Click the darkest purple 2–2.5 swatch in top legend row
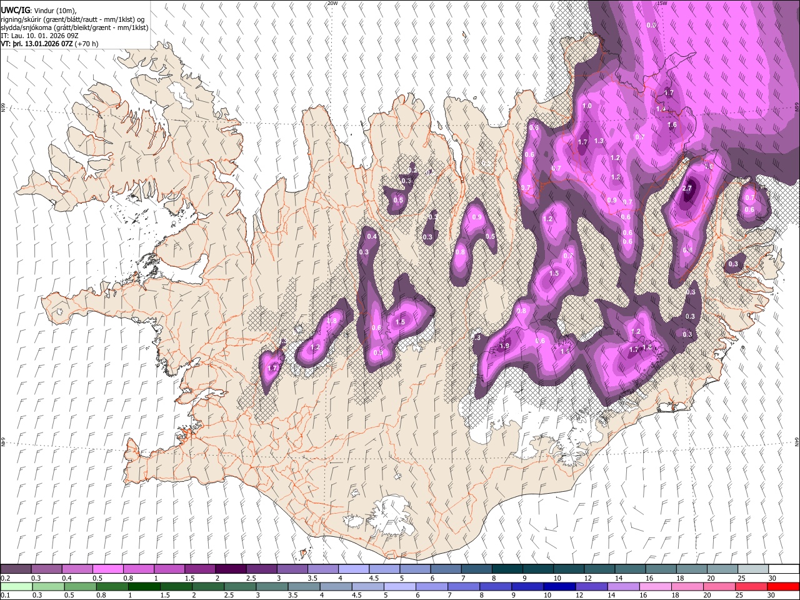This screenshot has height=600, width=800. pyautogui.click(x=231, y=569)
